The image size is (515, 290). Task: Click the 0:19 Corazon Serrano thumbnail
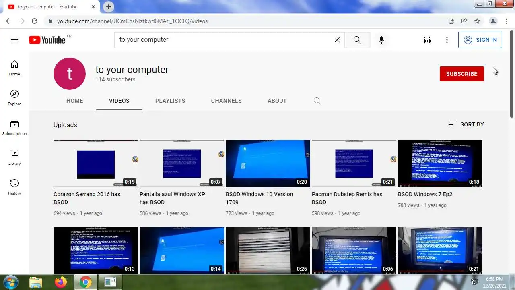click(x=96, y=164)
